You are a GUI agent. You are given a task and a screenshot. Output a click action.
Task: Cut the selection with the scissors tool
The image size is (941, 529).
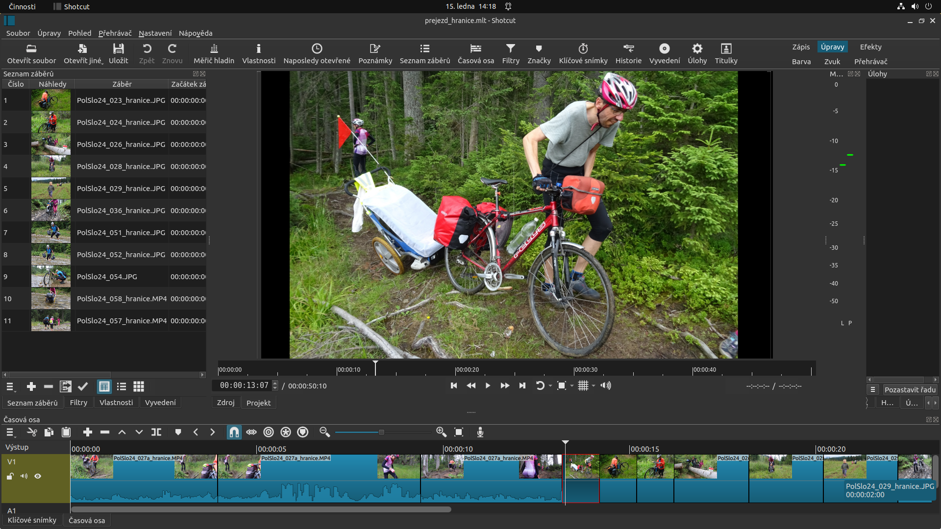click(x=31, y=432)
